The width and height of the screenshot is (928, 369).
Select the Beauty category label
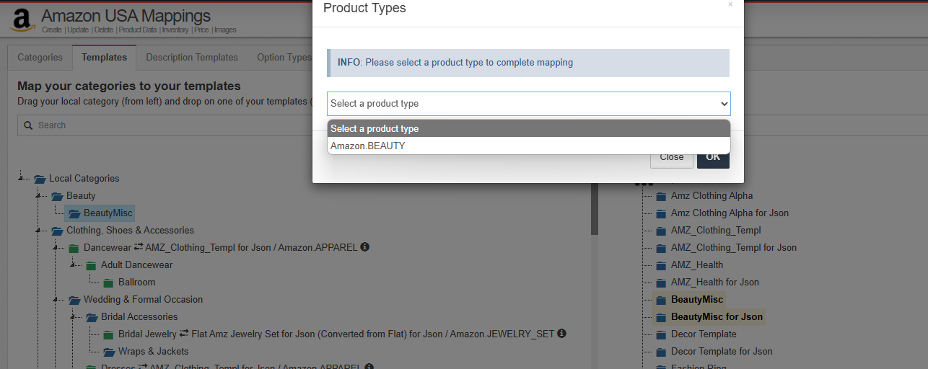coord(81,195)
